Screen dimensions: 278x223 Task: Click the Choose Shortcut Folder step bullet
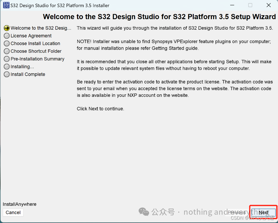[7, 51]
